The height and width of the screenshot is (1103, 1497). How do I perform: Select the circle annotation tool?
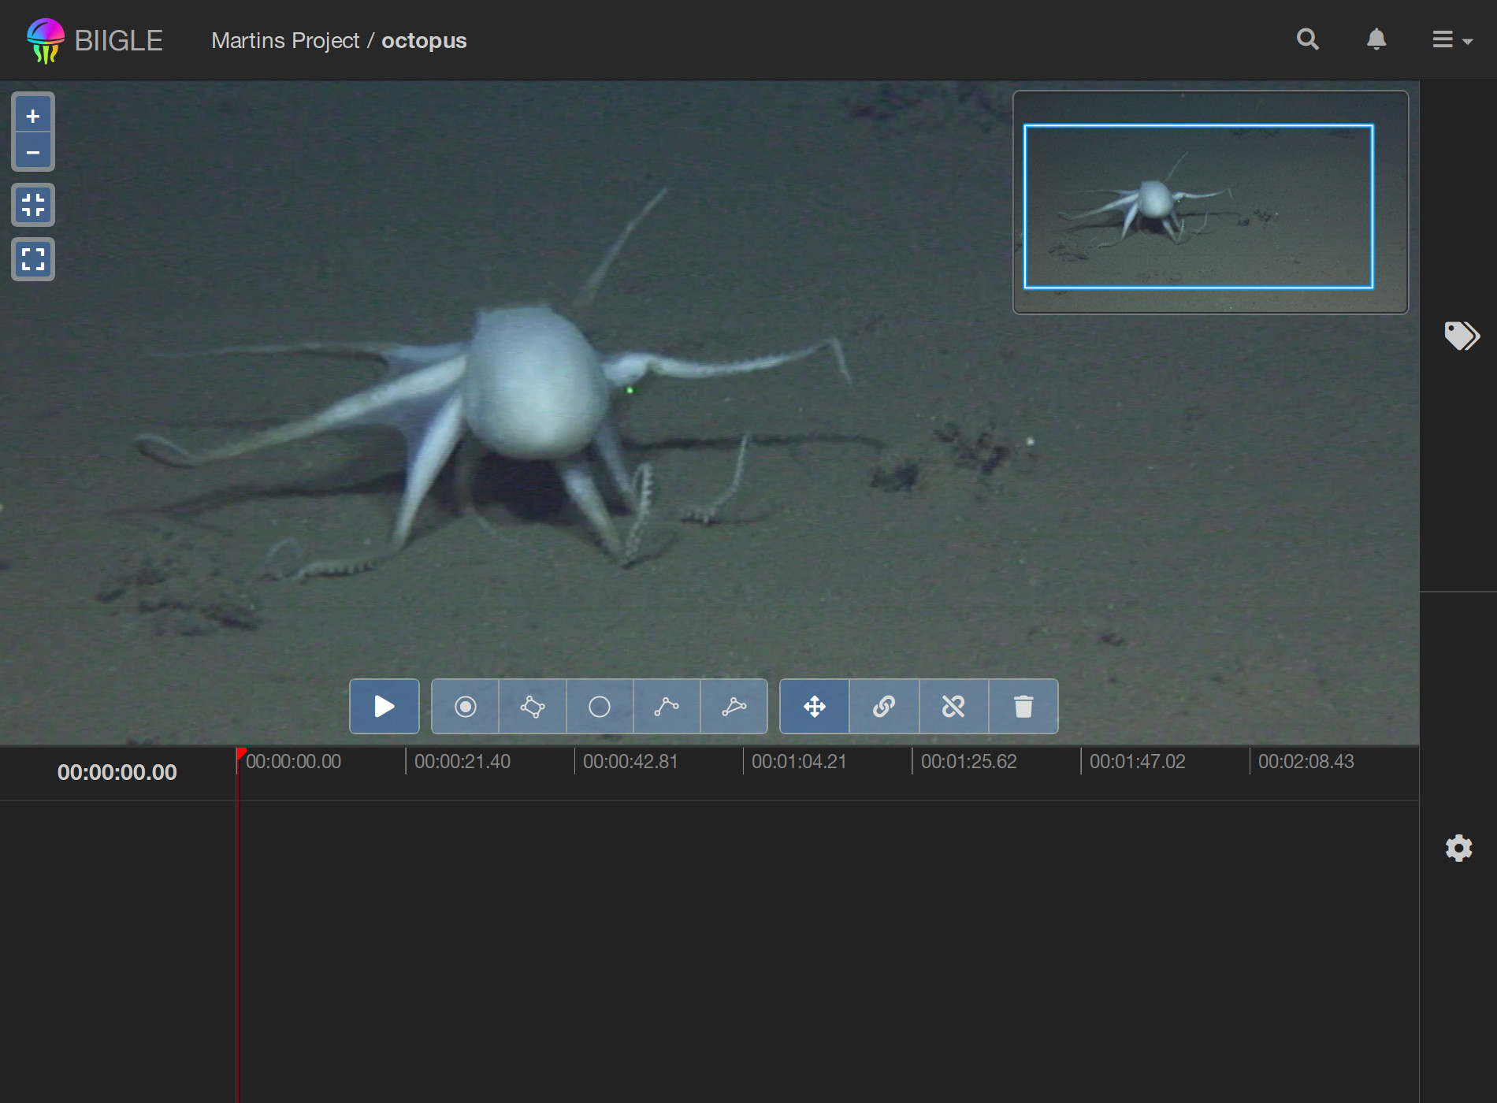(x=600, y=706)
